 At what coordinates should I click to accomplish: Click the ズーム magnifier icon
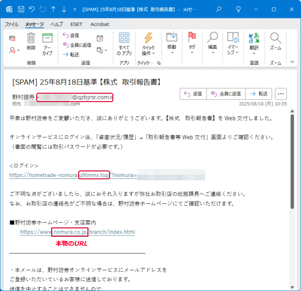point(276,41)
